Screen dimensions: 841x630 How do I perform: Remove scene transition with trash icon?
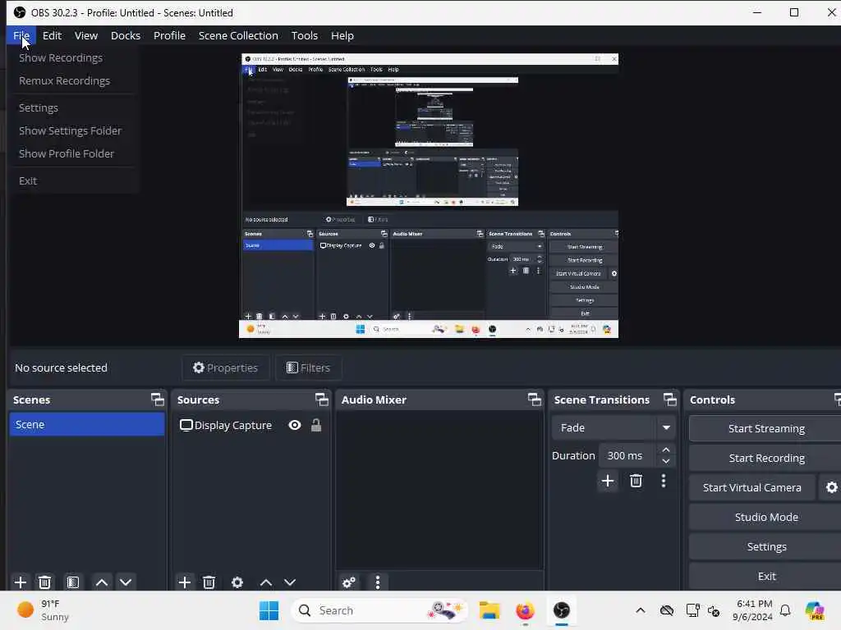tap(636, 481)
